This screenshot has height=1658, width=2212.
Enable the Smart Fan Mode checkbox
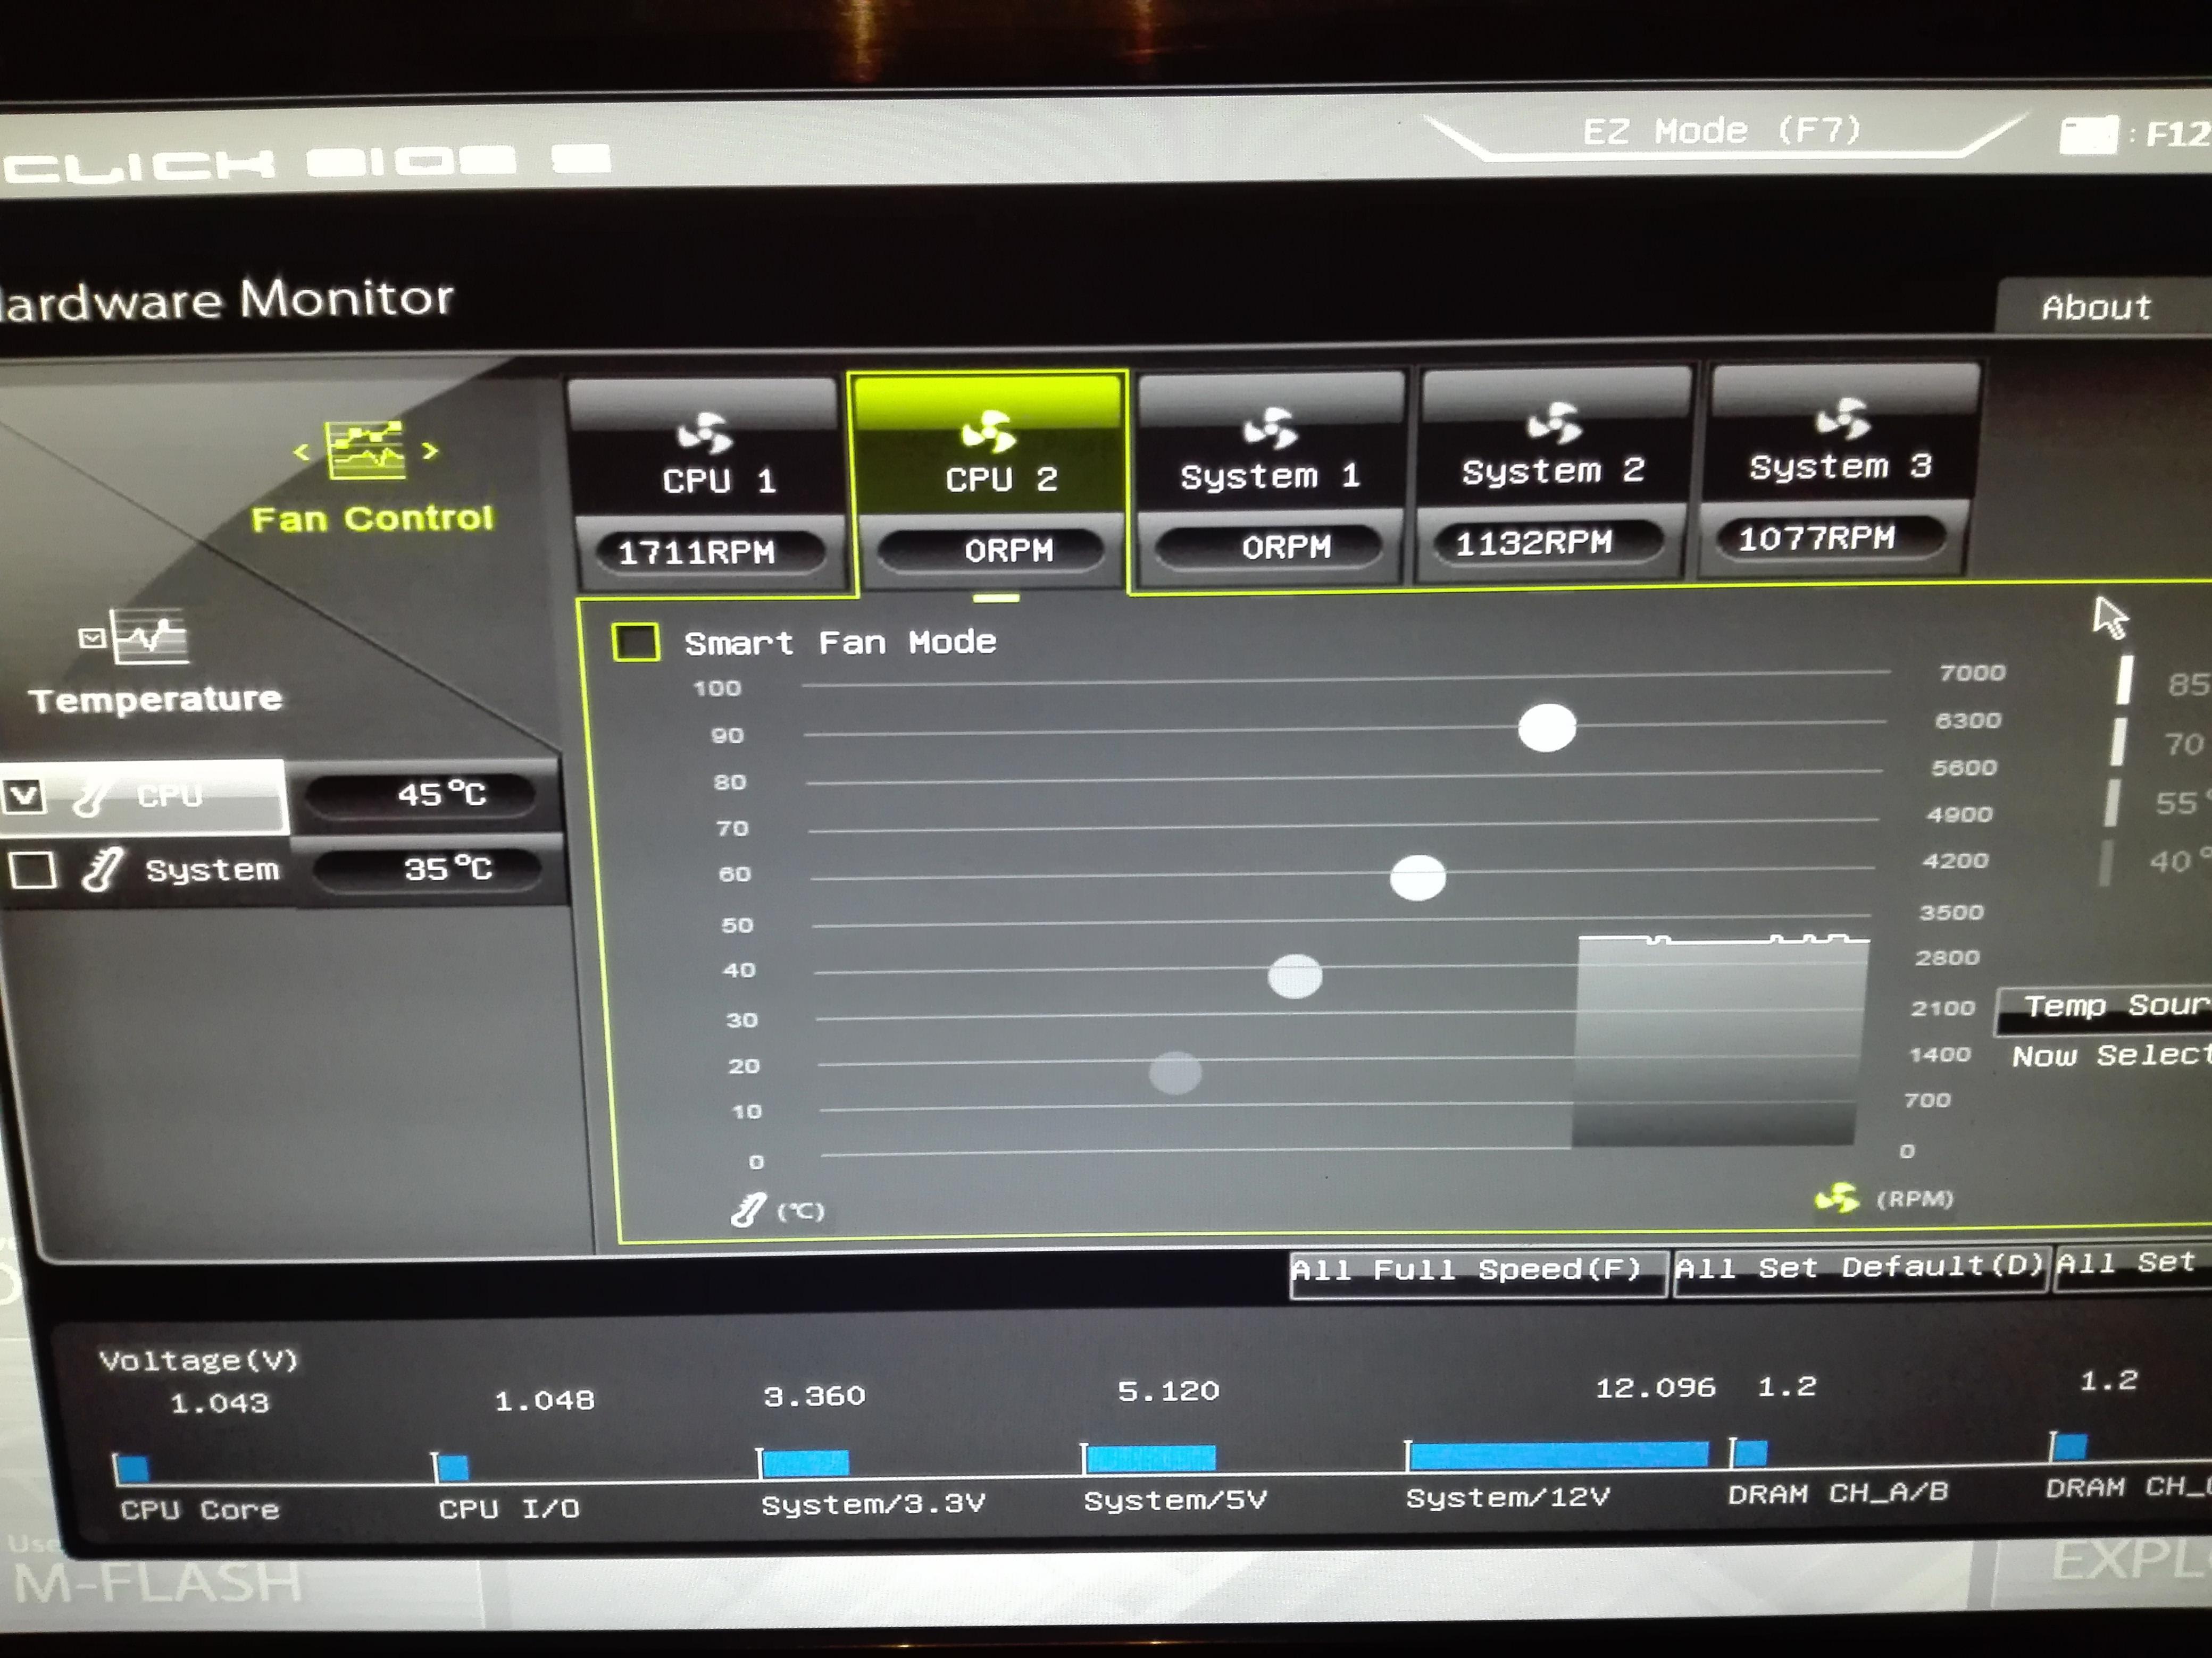635,643
